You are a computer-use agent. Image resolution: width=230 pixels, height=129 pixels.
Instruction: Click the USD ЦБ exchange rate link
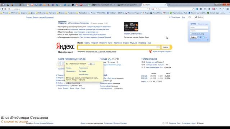(x=144, y=76)
